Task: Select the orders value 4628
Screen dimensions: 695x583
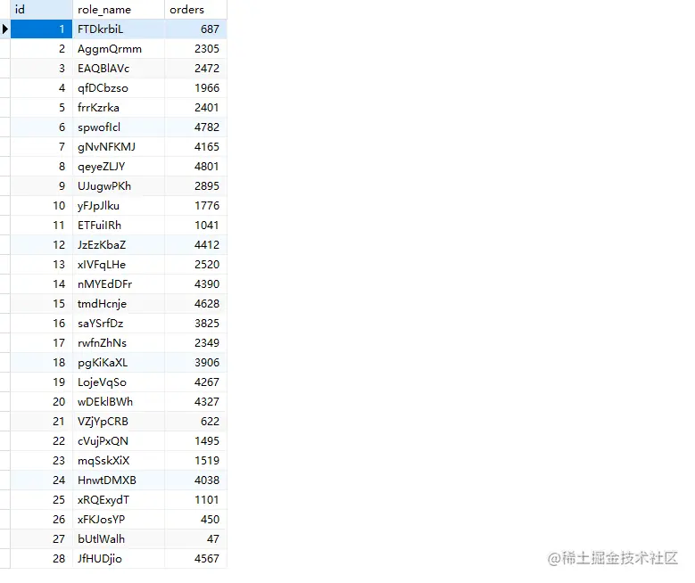Action: pos(195,303)
